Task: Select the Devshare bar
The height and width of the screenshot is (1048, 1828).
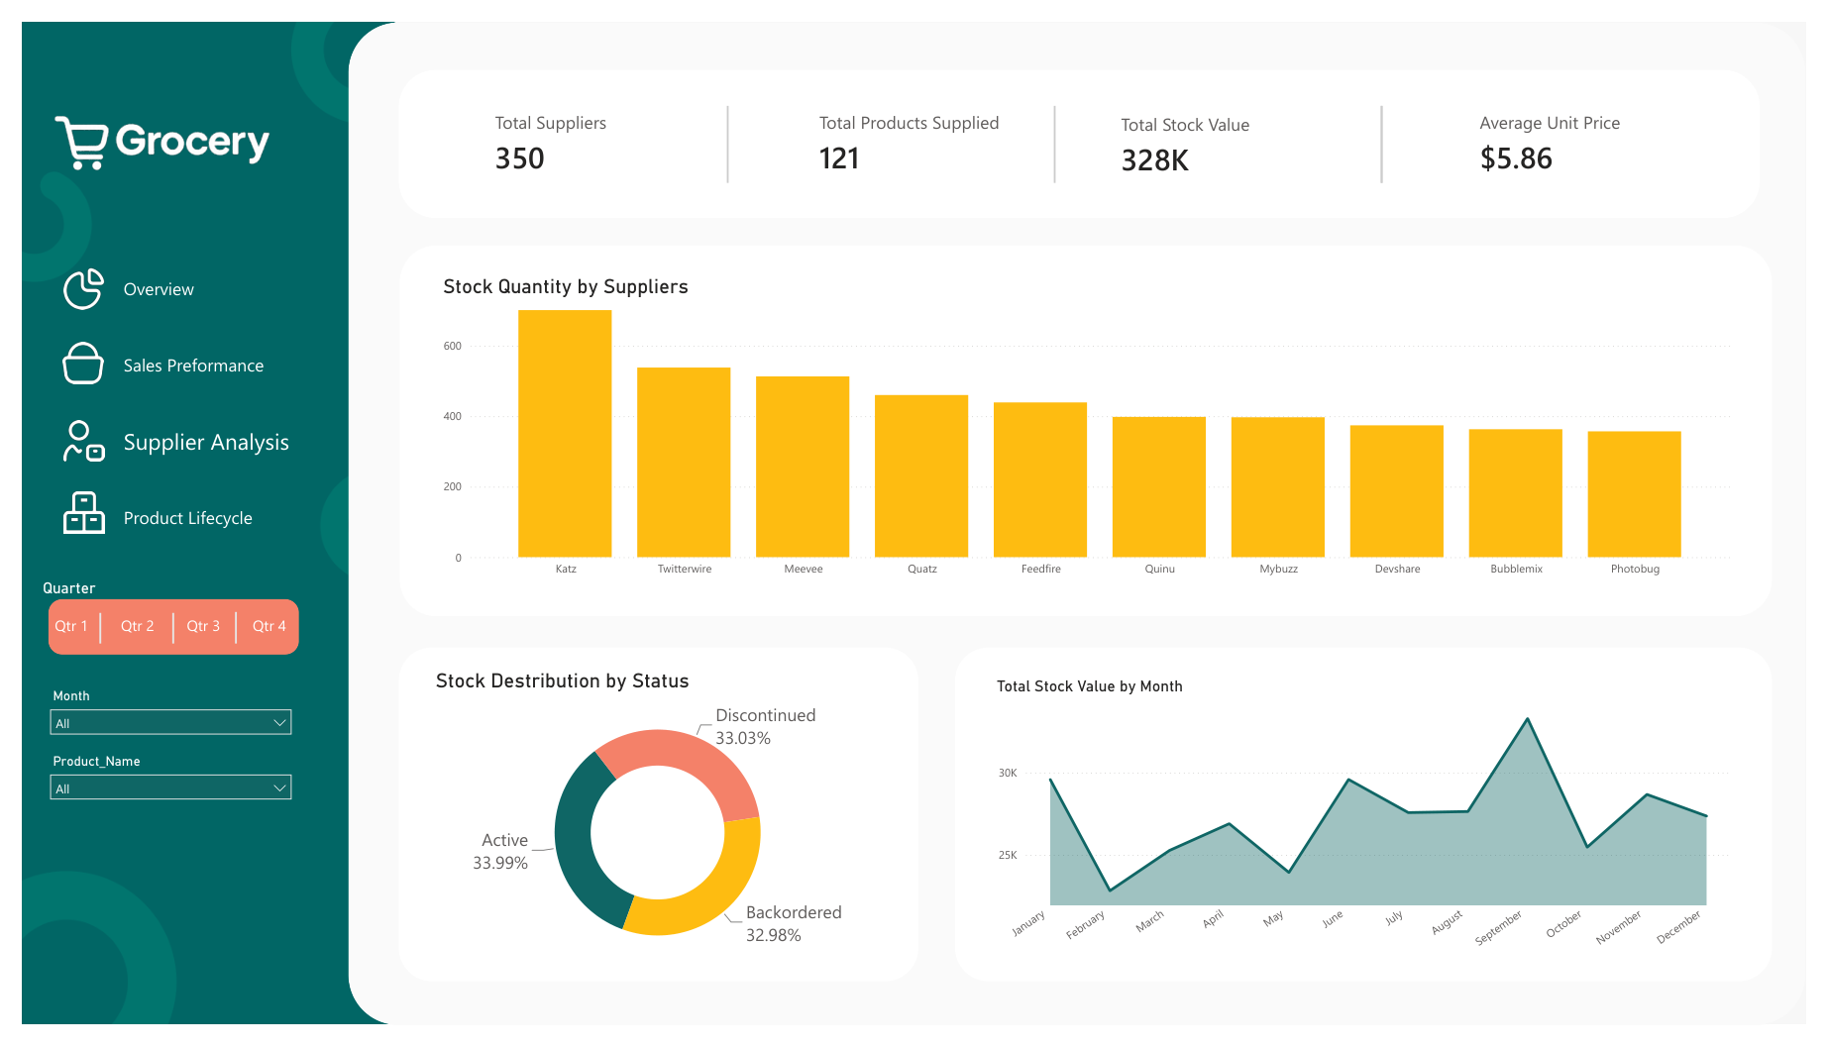Action: pyautogui.click(x=1397, y=491)
